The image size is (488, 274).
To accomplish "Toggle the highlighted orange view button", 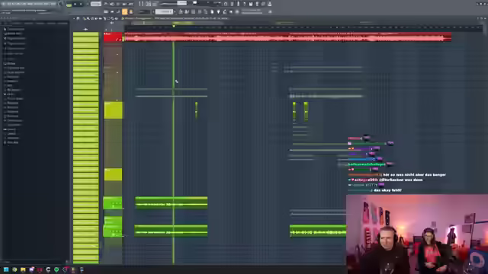I will pyautogui.click(x=124, y=12).
